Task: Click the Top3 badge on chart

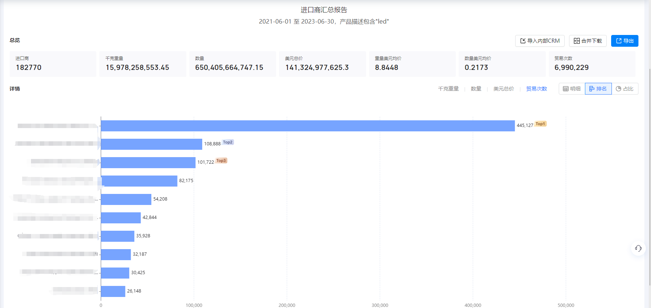Action: pos(221,161)
